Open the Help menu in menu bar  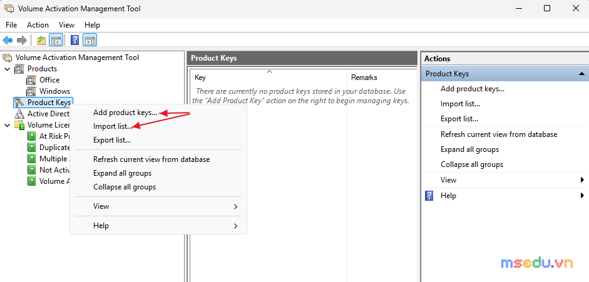pos(92,25)
